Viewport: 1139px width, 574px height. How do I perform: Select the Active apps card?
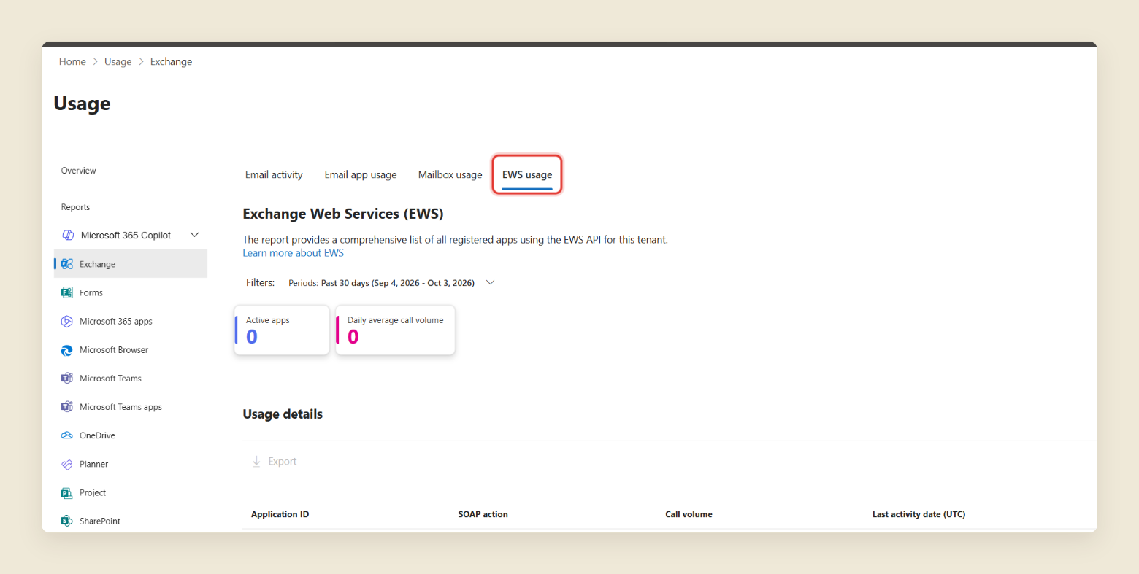(x=282, y=330)
